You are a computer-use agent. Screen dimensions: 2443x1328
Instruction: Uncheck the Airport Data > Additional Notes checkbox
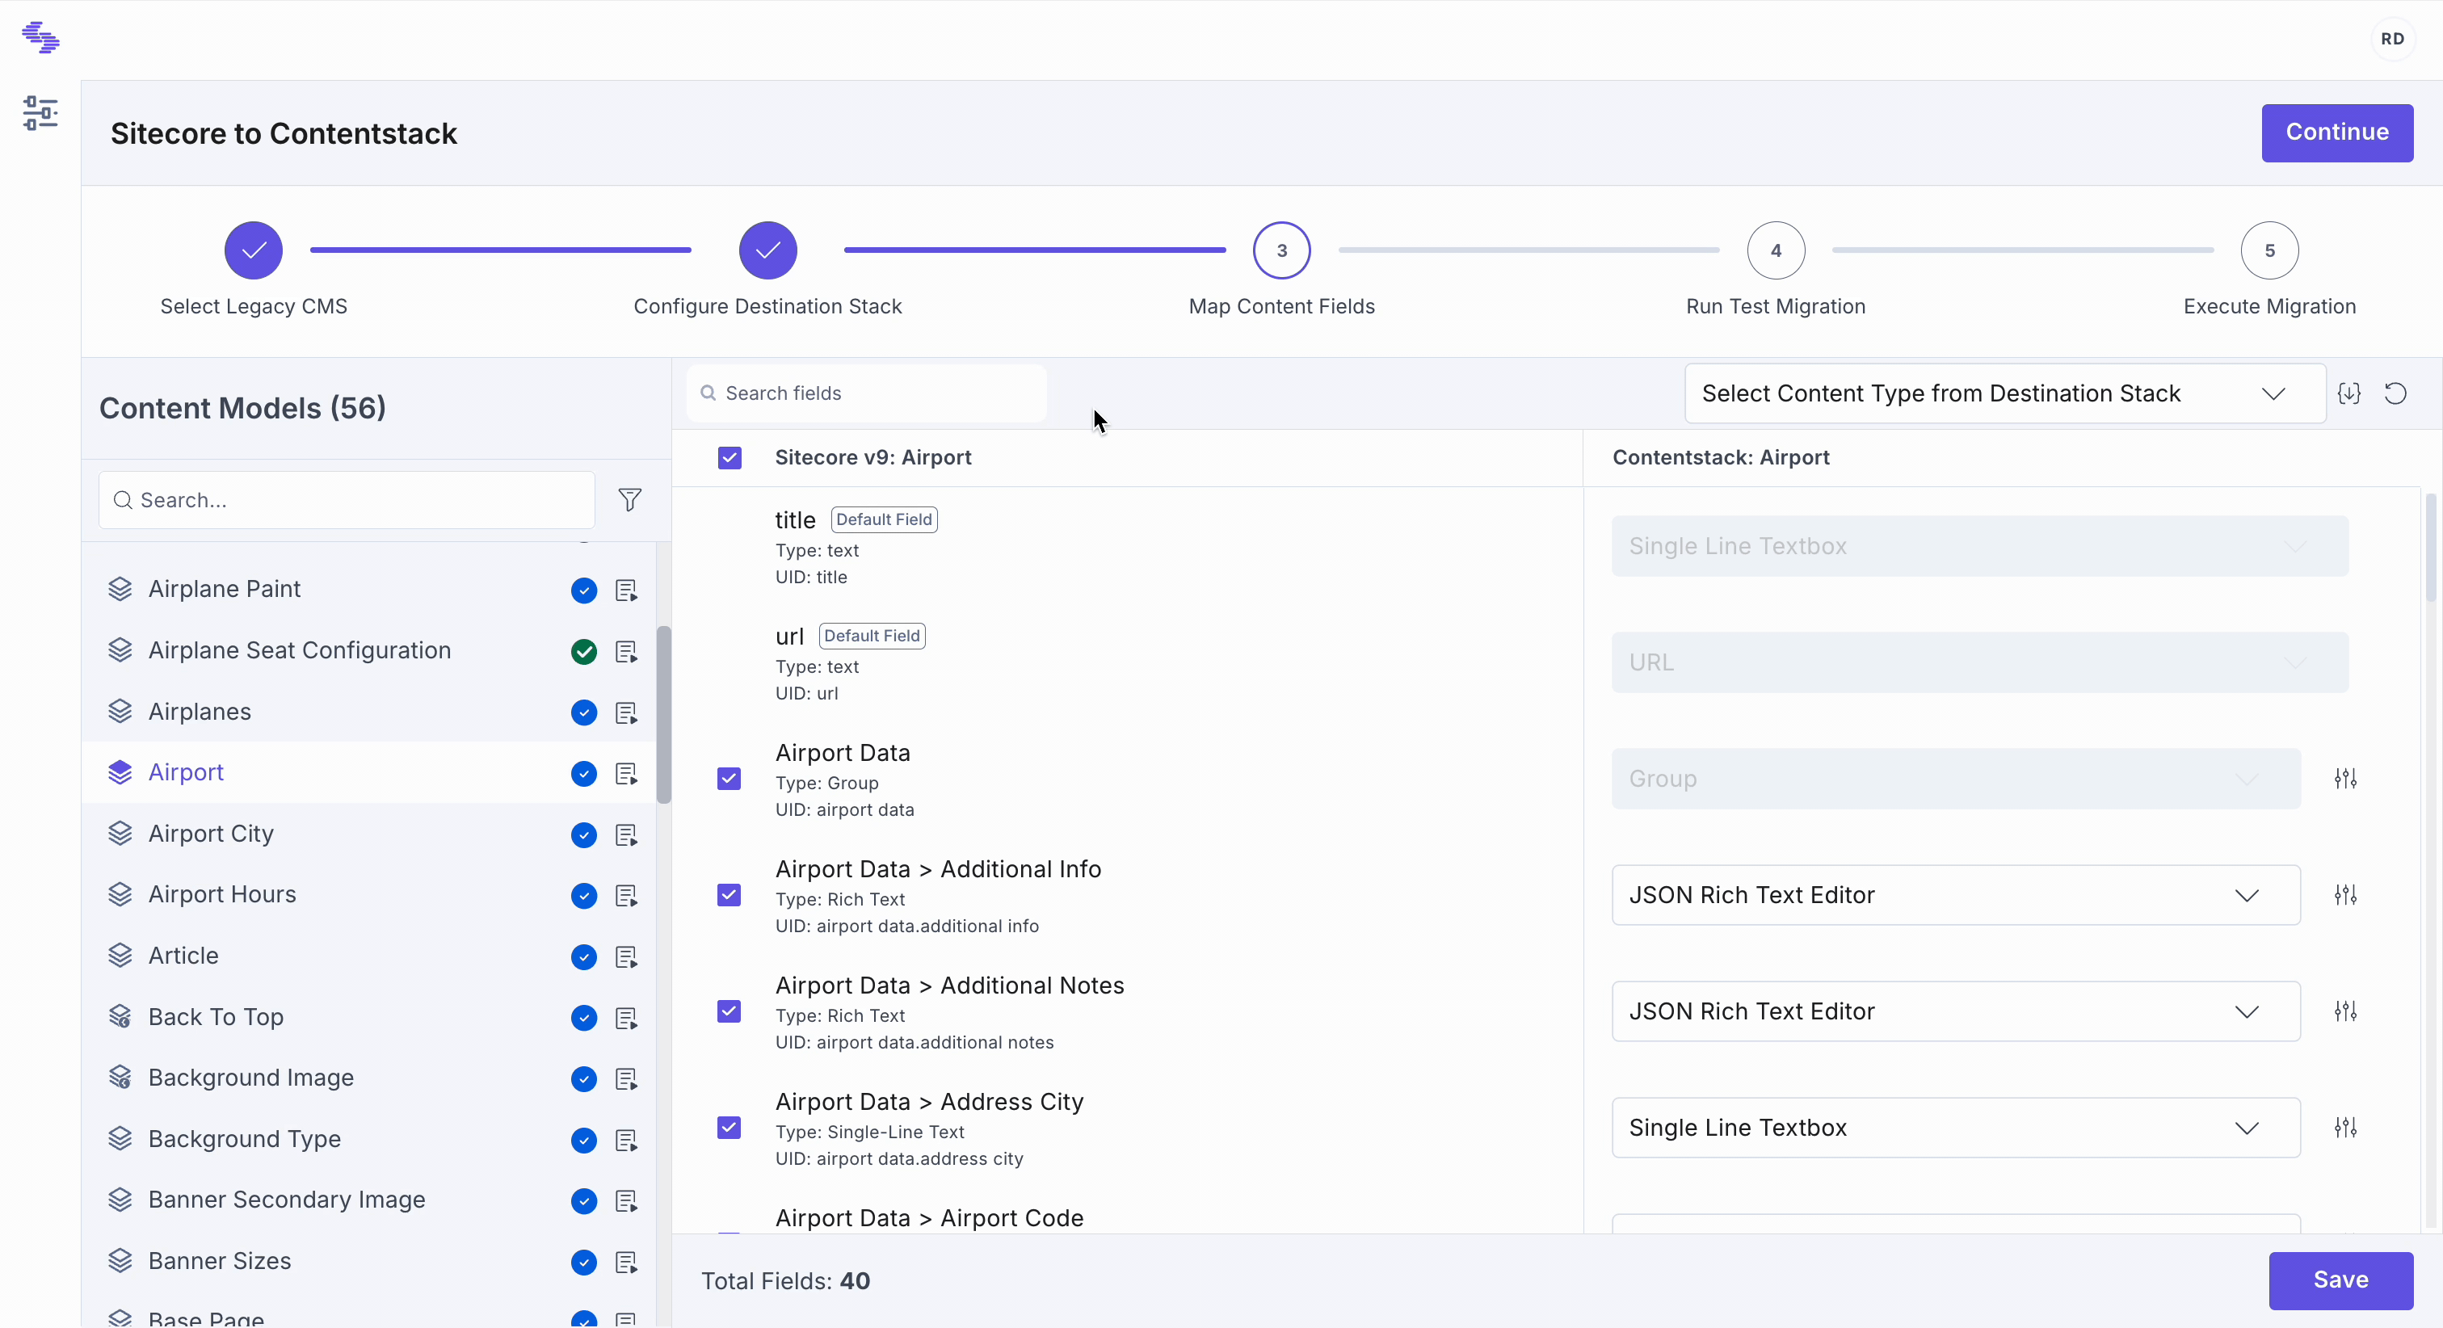[x=730, y=1011]
